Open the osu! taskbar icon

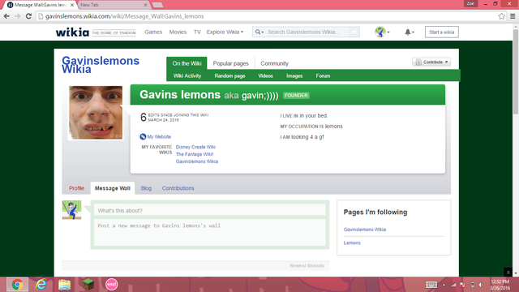(x=112, y=285)
